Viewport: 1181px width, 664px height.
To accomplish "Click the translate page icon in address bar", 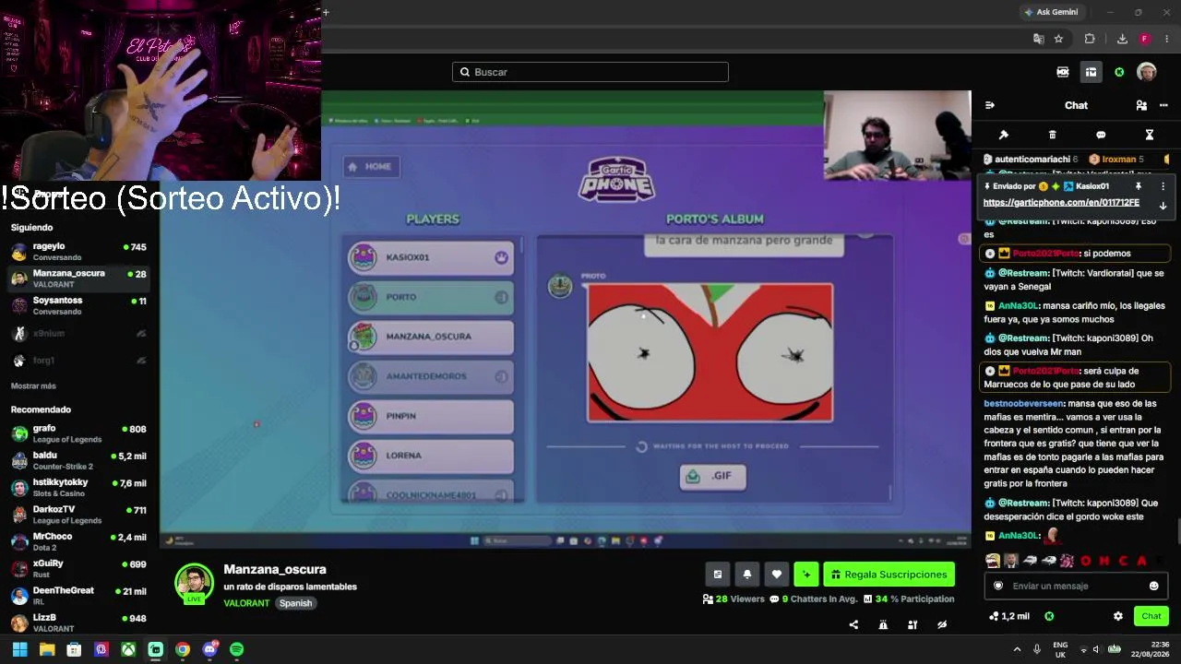I will pyautogui.click(x=1039, y=39).
